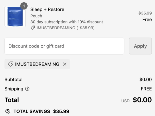The height and width of the screenshot is (116, 155).
Task: Click the 30 day subscription description text
Action: [x=67, y=22]
